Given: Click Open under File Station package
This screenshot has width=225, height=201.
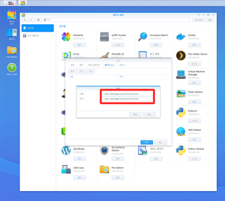Looking at the screenshot, I should click(118, 177).
